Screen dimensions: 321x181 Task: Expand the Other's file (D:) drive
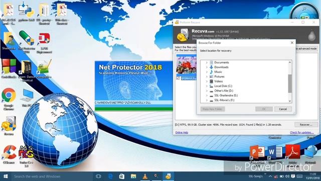click(x=207, y=90)
